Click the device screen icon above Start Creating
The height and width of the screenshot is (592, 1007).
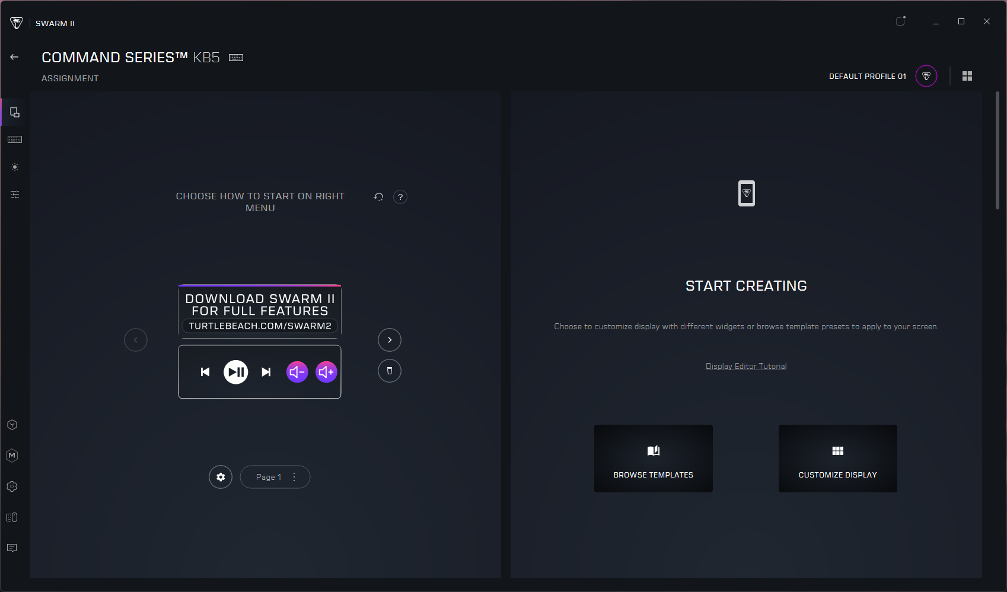[x=747, y=193]
